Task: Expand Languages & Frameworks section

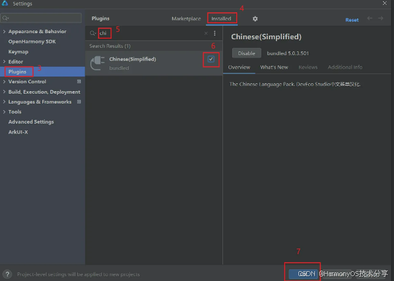Action: click(4, 102)
